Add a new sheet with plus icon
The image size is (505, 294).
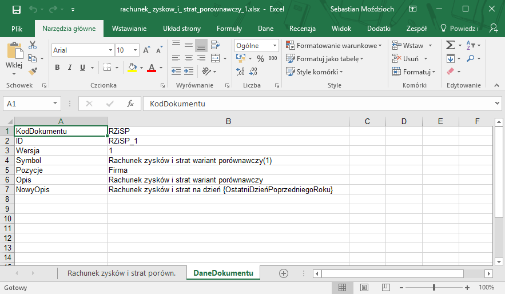click(283, 273)
